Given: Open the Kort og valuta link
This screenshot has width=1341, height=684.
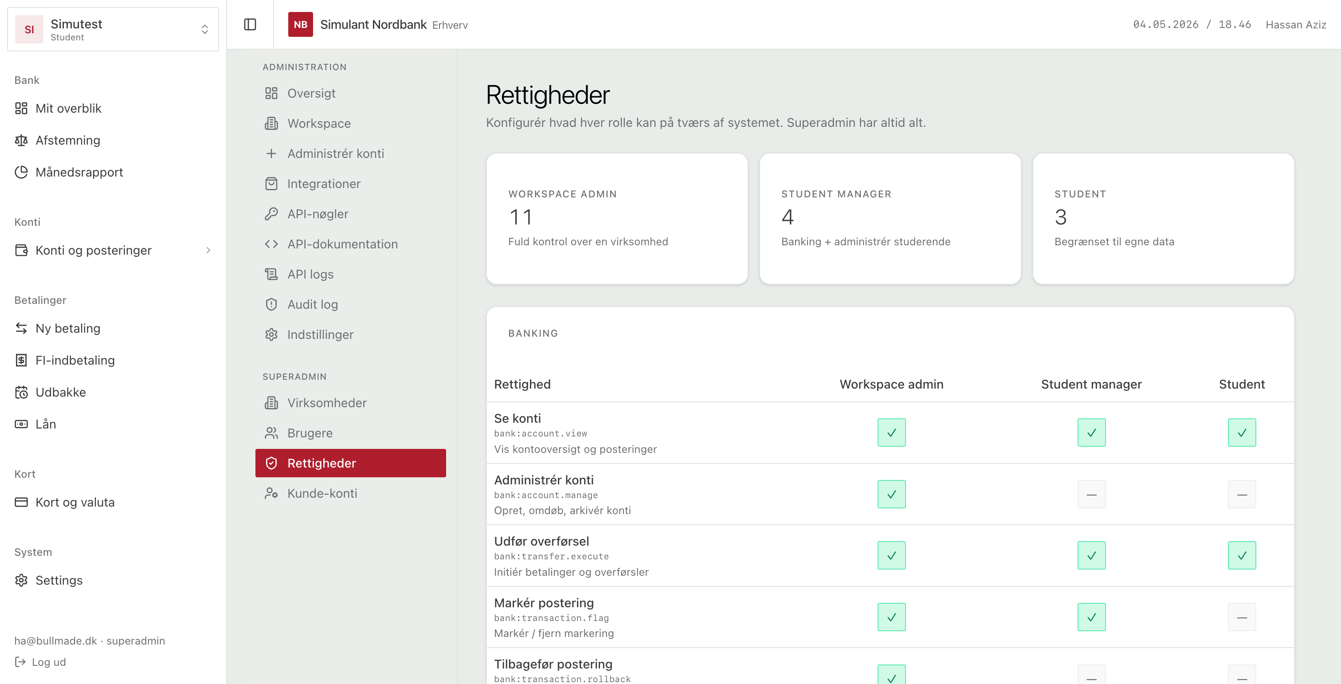Looking at the screenshot, I should (113, 502).
